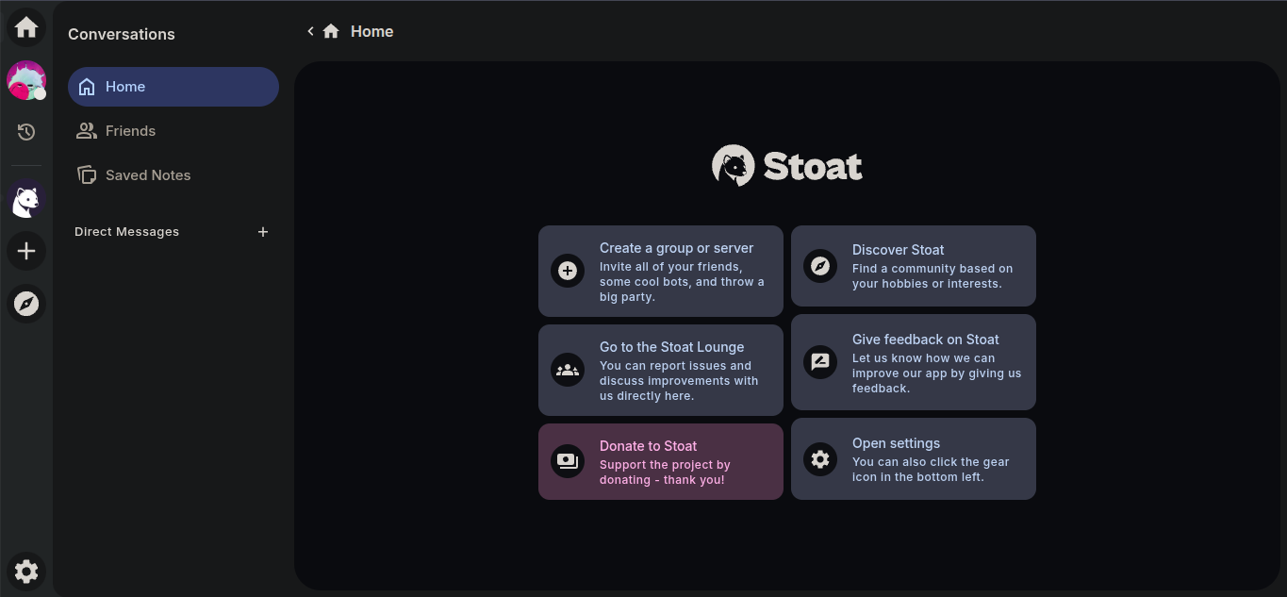Go to the Stoat Lounge

(x=660, y=370)
